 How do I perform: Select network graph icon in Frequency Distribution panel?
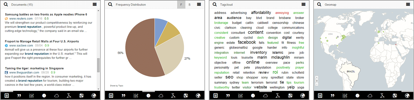click(173, 96)
